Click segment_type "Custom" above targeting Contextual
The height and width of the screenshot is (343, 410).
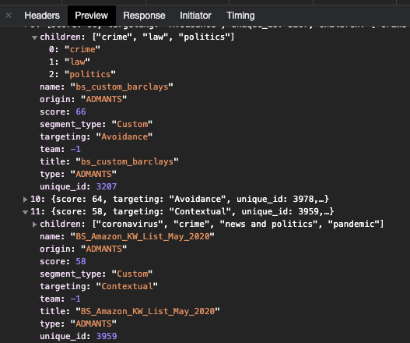[x=132, y=274]
